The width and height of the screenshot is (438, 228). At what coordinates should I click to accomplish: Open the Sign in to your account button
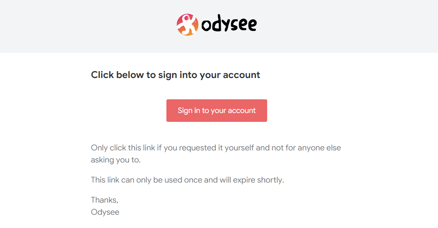[217, 110]
